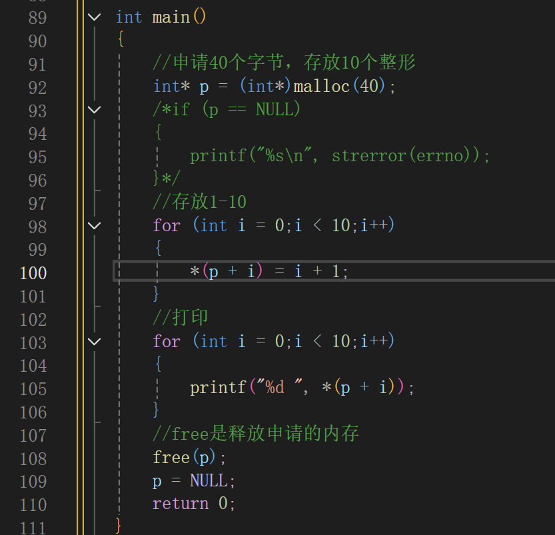This screenshot has height=535, width=555.
Task: Select line number 100 in gutter
Action: [33, 273]
